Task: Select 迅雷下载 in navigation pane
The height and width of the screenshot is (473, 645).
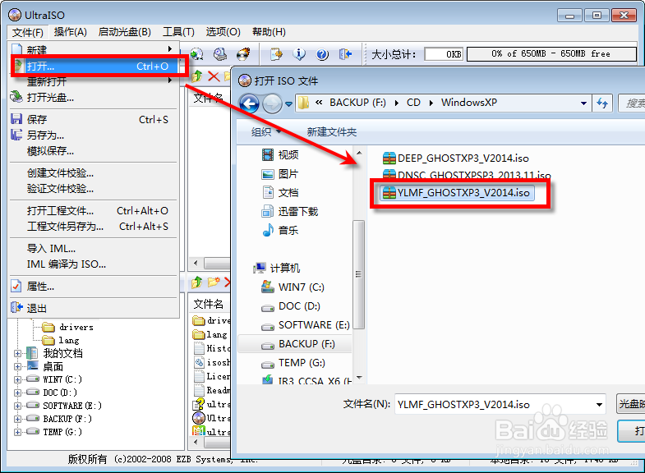Action: pos(290,211)
